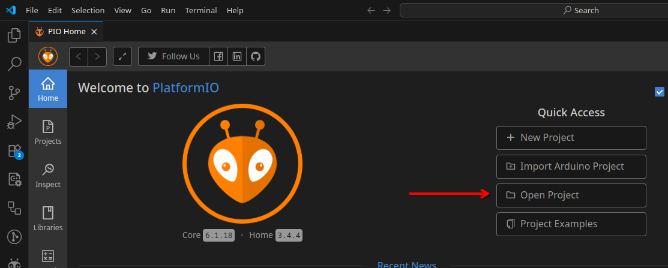Click the LinkedIn icon in PIO toolbar
Viewport: 668px width, 268px height.
[x=237, y=56]
